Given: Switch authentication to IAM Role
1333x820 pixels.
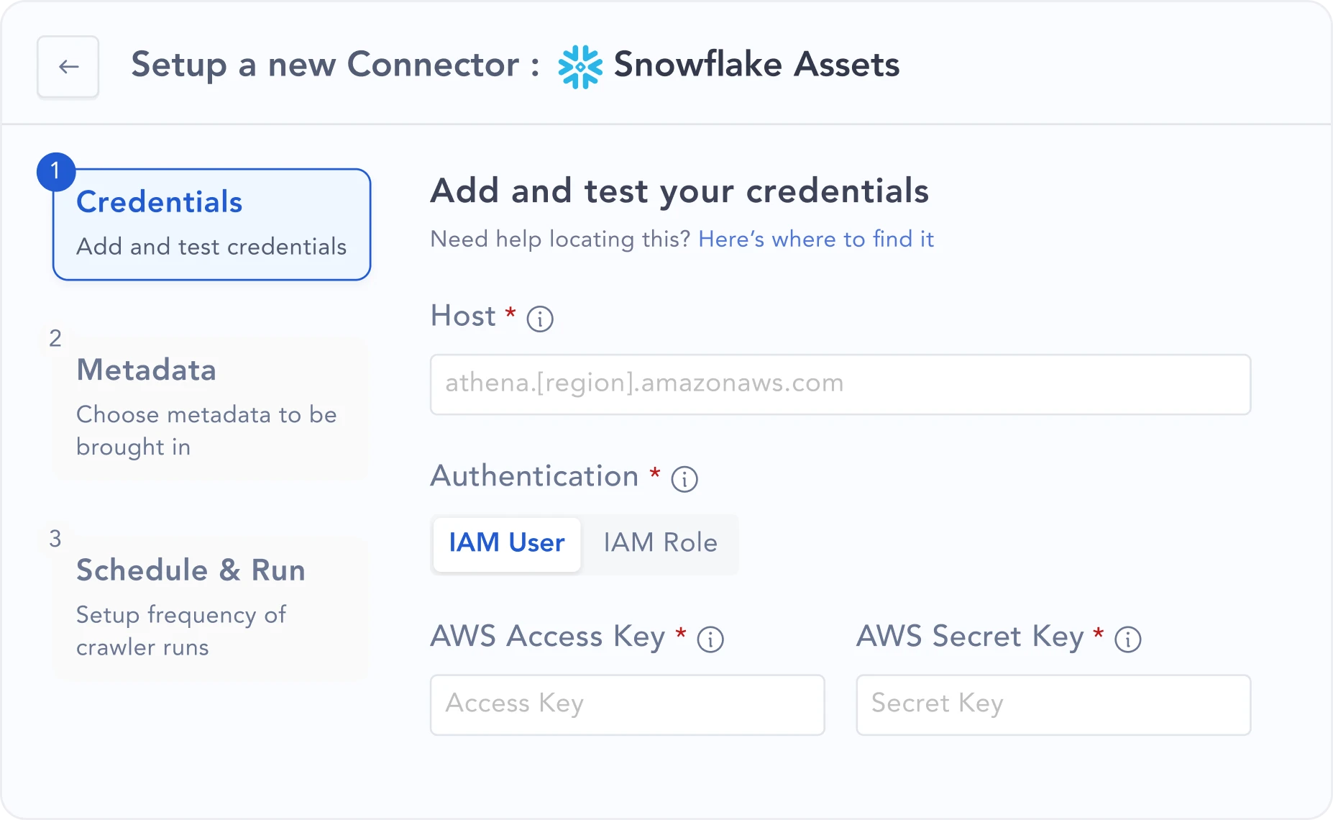Looking at the screenshot, I should tap(660, 543).
